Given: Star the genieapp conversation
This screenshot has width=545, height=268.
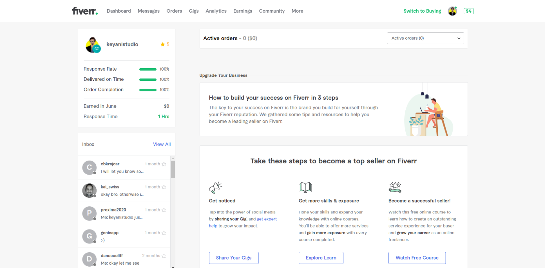Looking at the screenshot, I should (164, 233).
